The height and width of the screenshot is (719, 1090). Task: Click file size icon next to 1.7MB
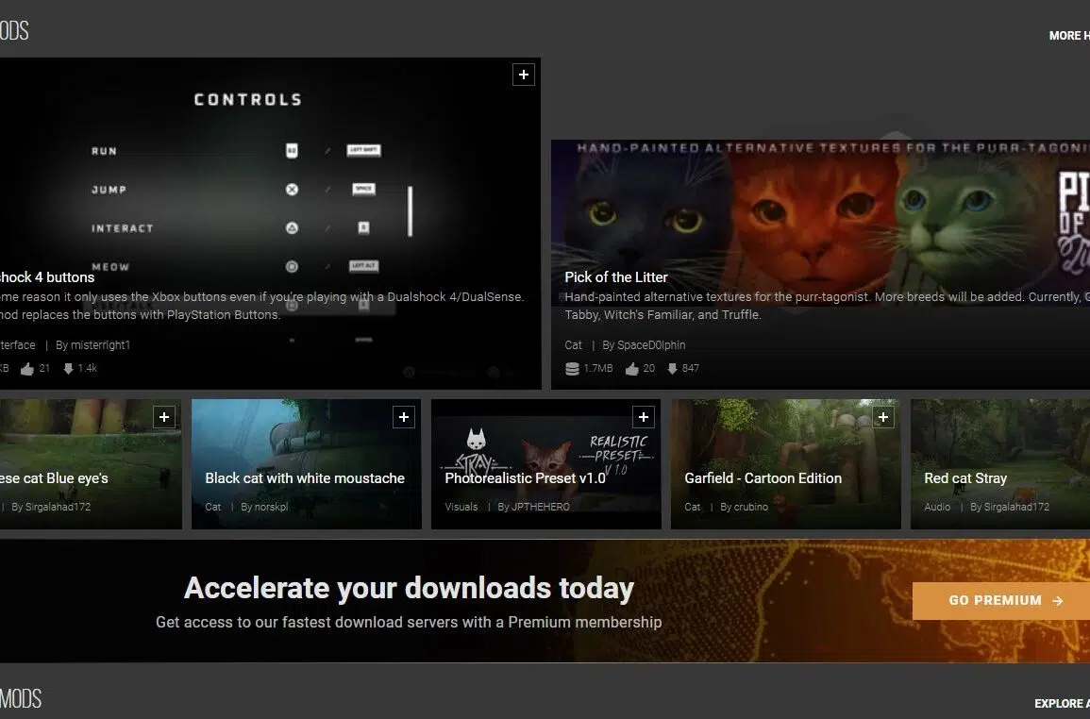coord(572,369)
